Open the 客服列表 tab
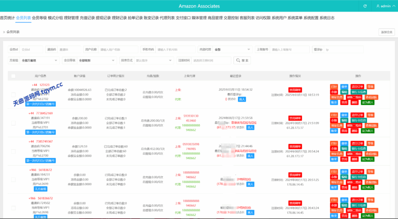Viewport: 398px width, 219px height. click(247, 18)
